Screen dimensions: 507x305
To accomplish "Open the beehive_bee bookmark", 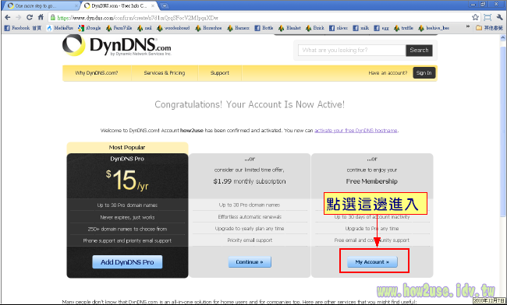I will [x=434, y=28].
